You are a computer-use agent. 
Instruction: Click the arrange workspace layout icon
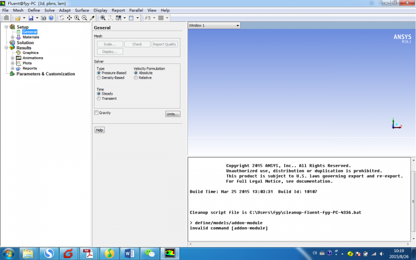click(x=119, y=18)
